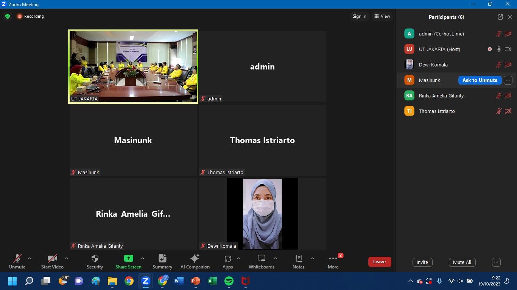
Task: Select admin (Co-host, me) in participants list
Action: point(456,34)
